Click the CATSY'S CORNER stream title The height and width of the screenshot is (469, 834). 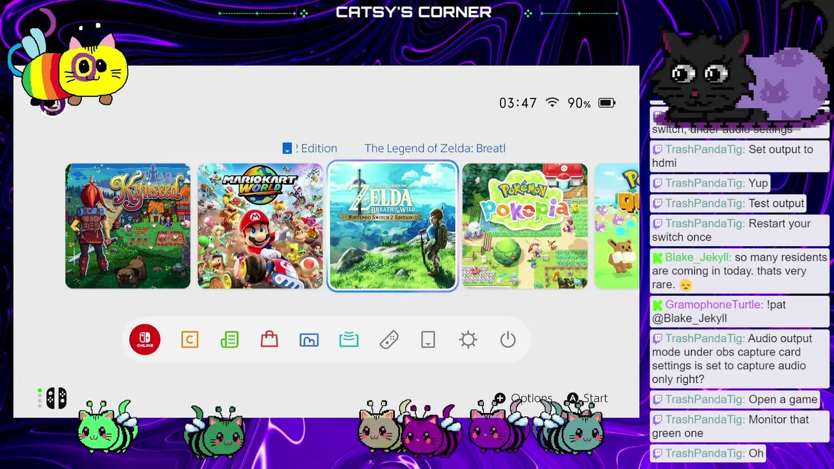(x=414, y=12)
